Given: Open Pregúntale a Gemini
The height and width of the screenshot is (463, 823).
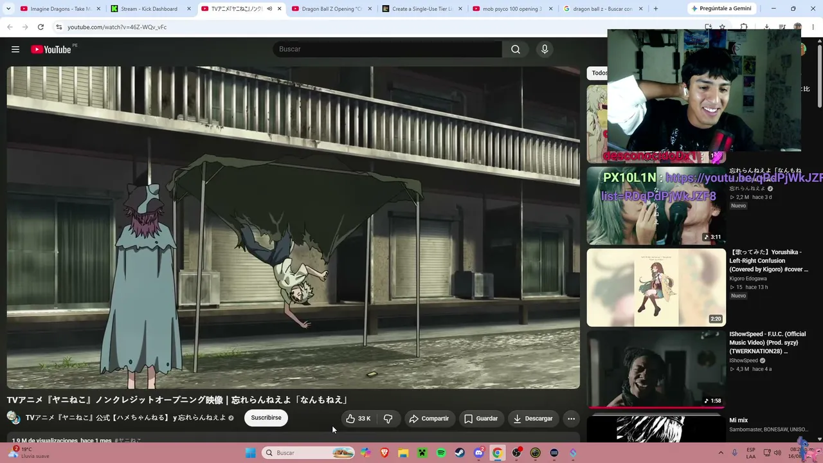Looking at the screenshot, I should 721,9.
